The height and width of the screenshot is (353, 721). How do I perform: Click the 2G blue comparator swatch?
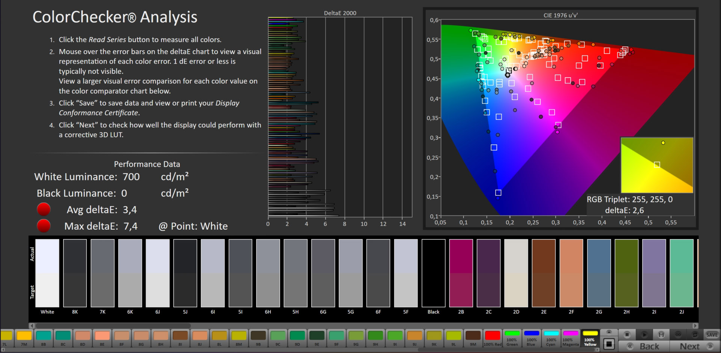[x=599, y=273]
